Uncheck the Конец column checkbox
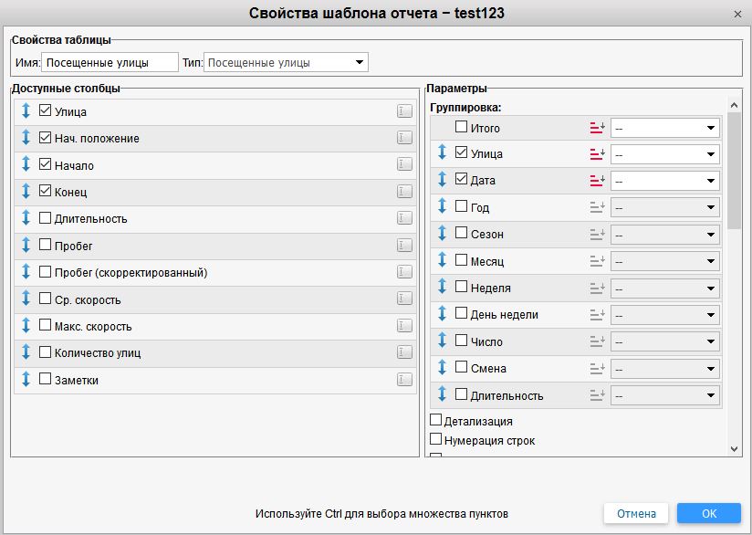 point(46,192)
